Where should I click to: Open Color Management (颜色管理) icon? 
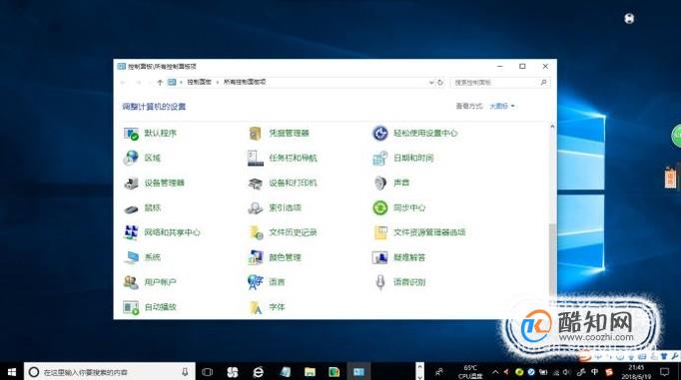pyautogui.click(x=256, y=257)
